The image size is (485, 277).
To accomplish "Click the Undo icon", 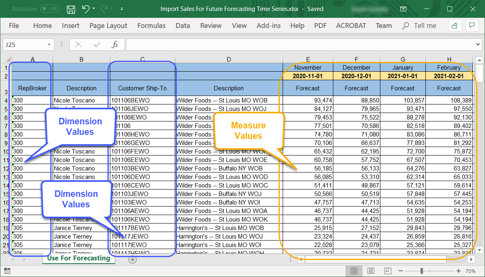I will click(x=86, y=9).
